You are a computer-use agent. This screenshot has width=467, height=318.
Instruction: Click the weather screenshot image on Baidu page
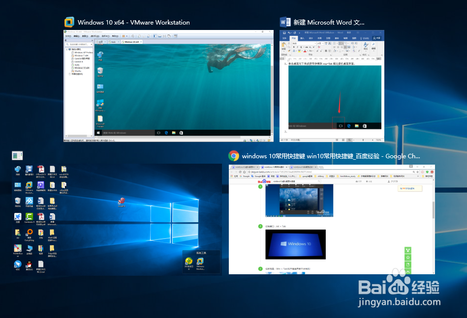pyautogui.click(x=299, y=201)
